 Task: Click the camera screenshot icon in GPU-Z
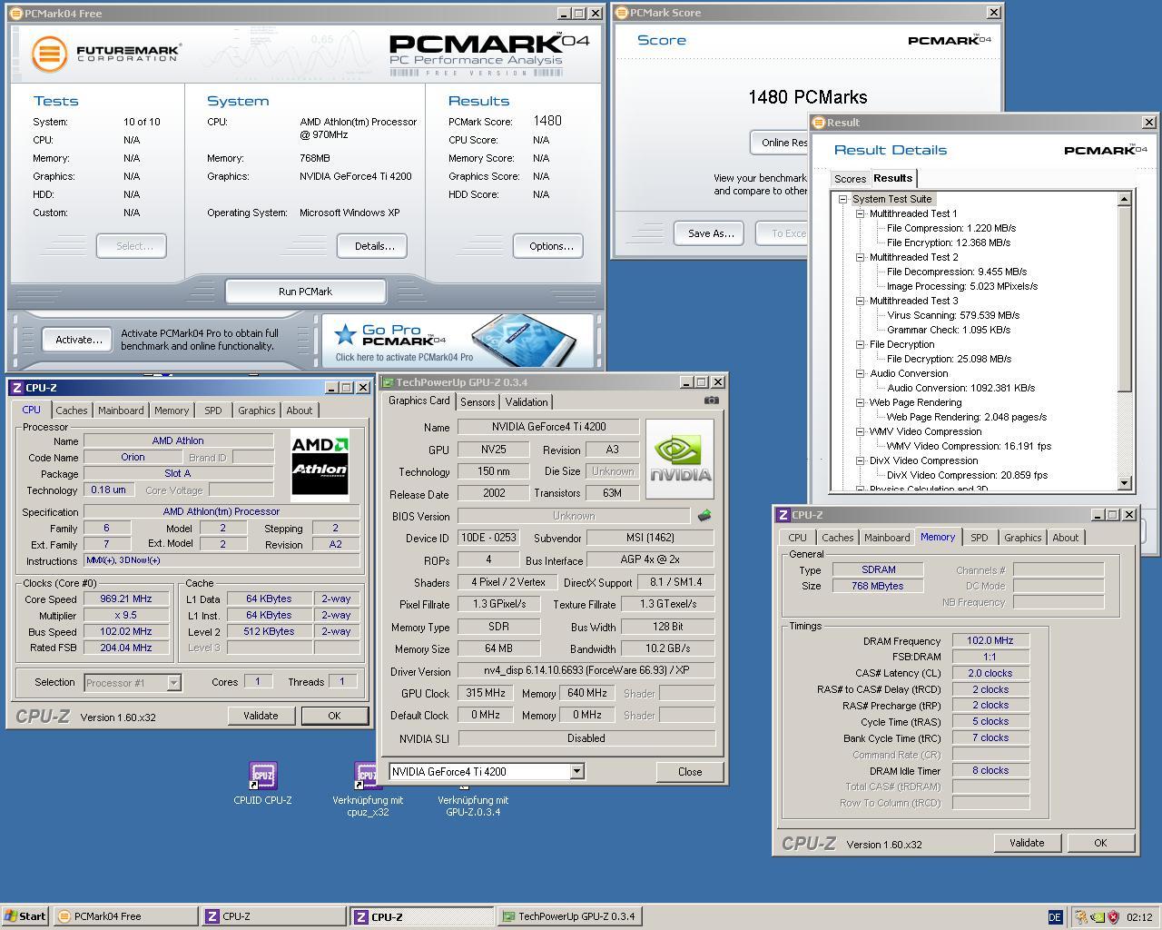pyautogui.click(x=712, y=401)
